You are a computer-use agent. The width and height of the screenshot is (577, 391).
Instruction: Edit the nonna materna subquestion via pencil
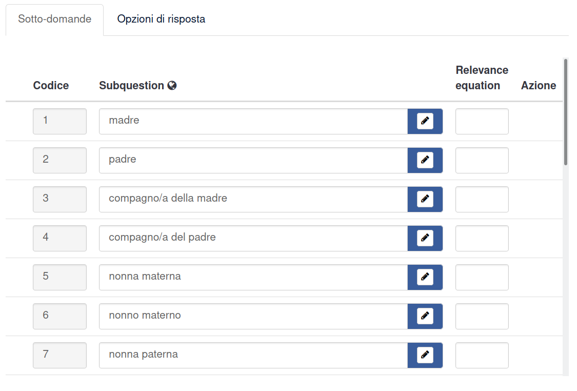coord(425,277)
